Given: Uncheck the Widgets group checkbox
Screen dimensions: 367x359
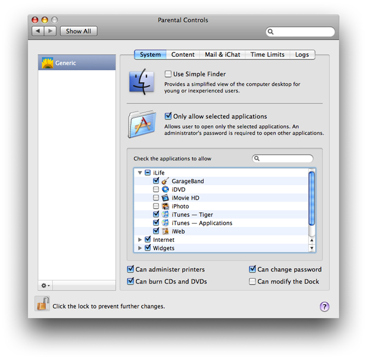Looking at the screenshot, I should coord(147,248).
